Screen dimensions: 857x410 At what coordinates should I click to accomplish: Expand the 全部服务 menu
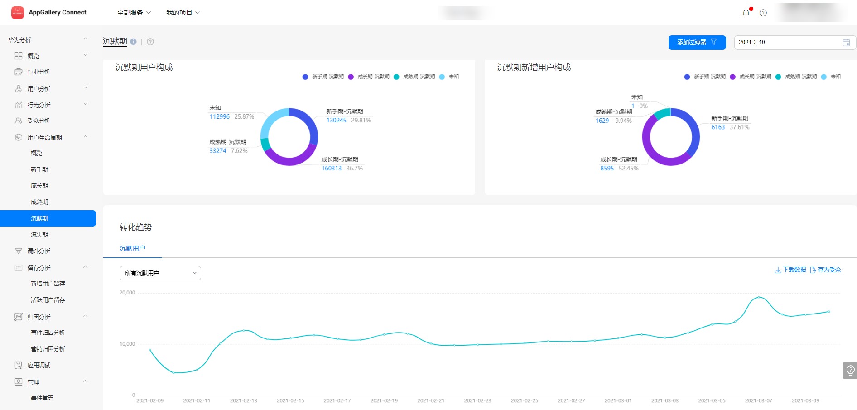[134, 13]
